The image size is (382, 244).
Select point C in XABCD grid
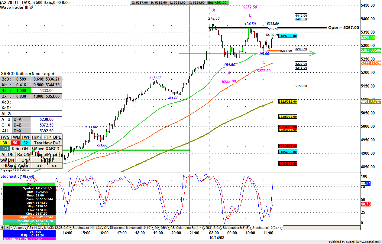pos(3,125)
